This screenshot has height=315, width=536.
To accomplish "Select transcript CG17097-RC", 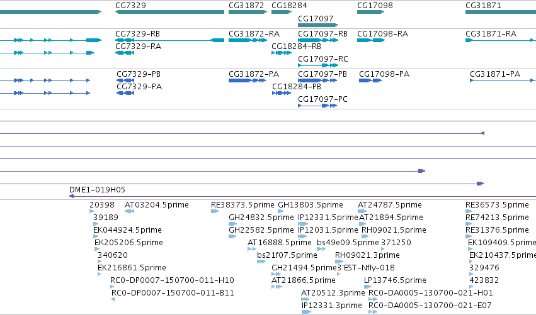I will click(318, 65).
